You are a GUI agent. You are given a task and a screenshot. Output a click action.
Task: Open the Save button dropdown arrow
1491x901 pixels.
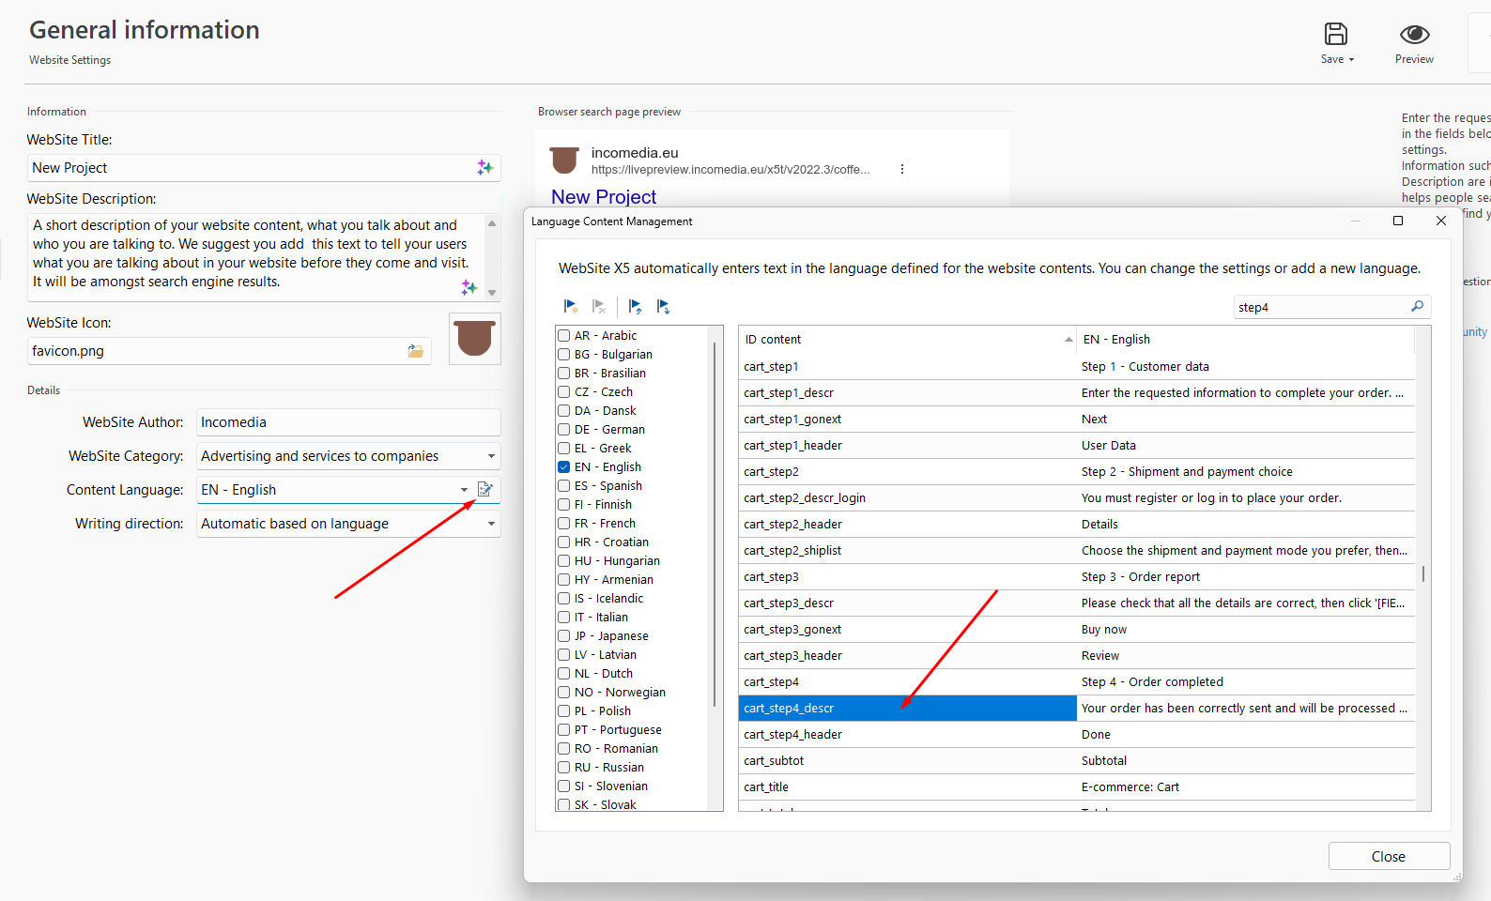1352,59
